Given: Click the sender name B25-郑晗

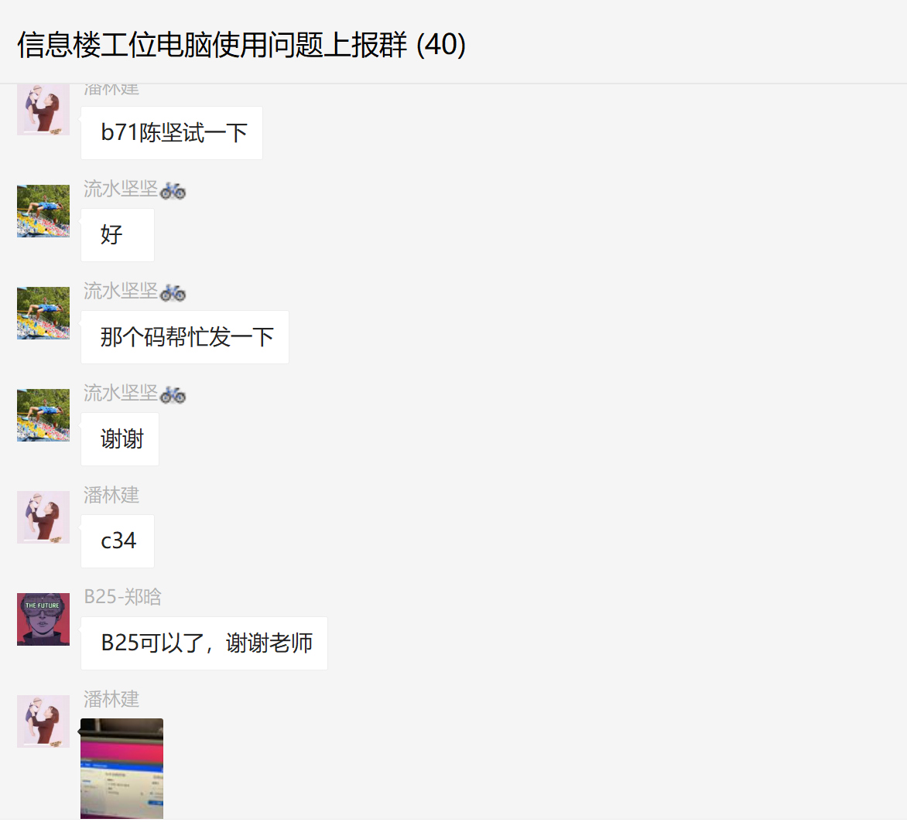Looking at the screenshot, I should pos(122,596).
